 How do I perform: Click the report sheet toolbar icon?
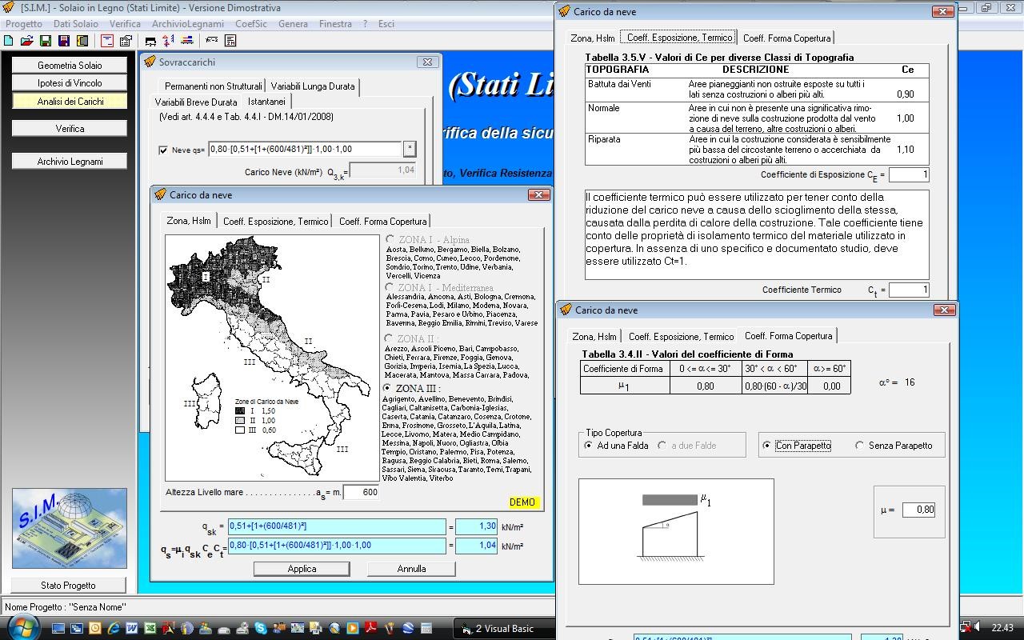tap(230, 40)
